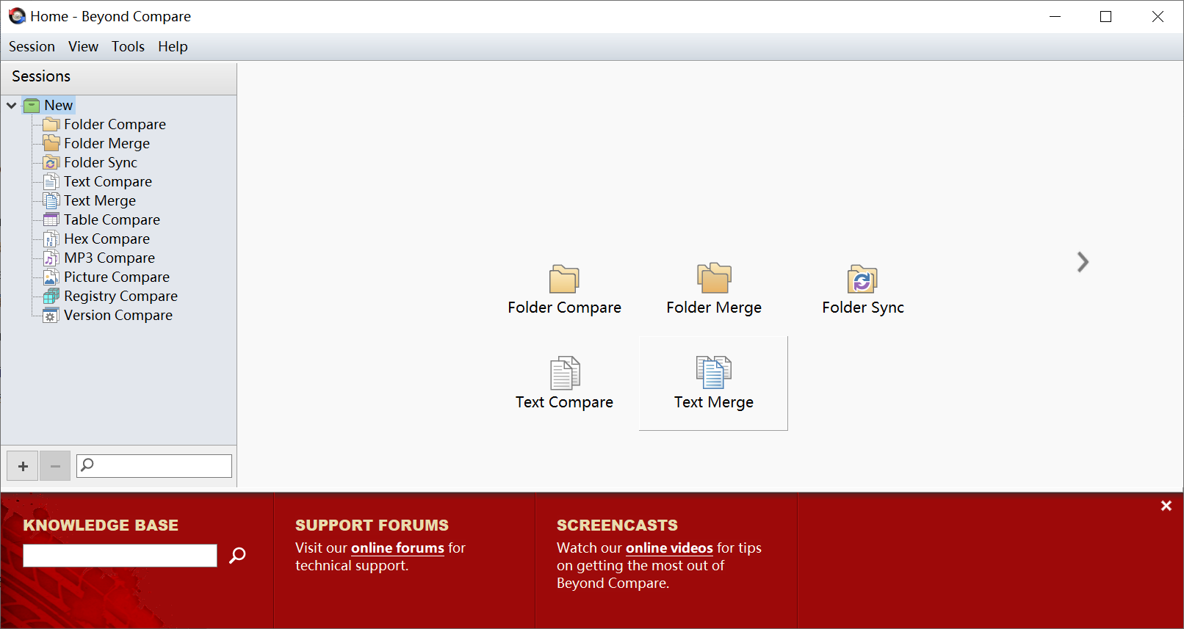Screen dimensions: 1184x629
Task: Open the online forums link
Action: point(397,548)
